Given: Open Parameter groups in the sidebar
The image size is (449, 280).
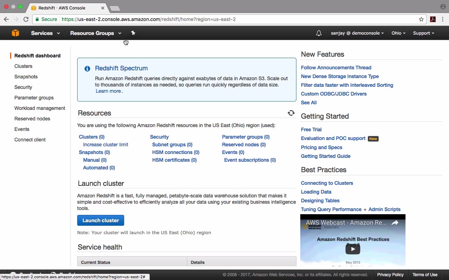Looking at the screenshot, I should [x=34, y=98].
